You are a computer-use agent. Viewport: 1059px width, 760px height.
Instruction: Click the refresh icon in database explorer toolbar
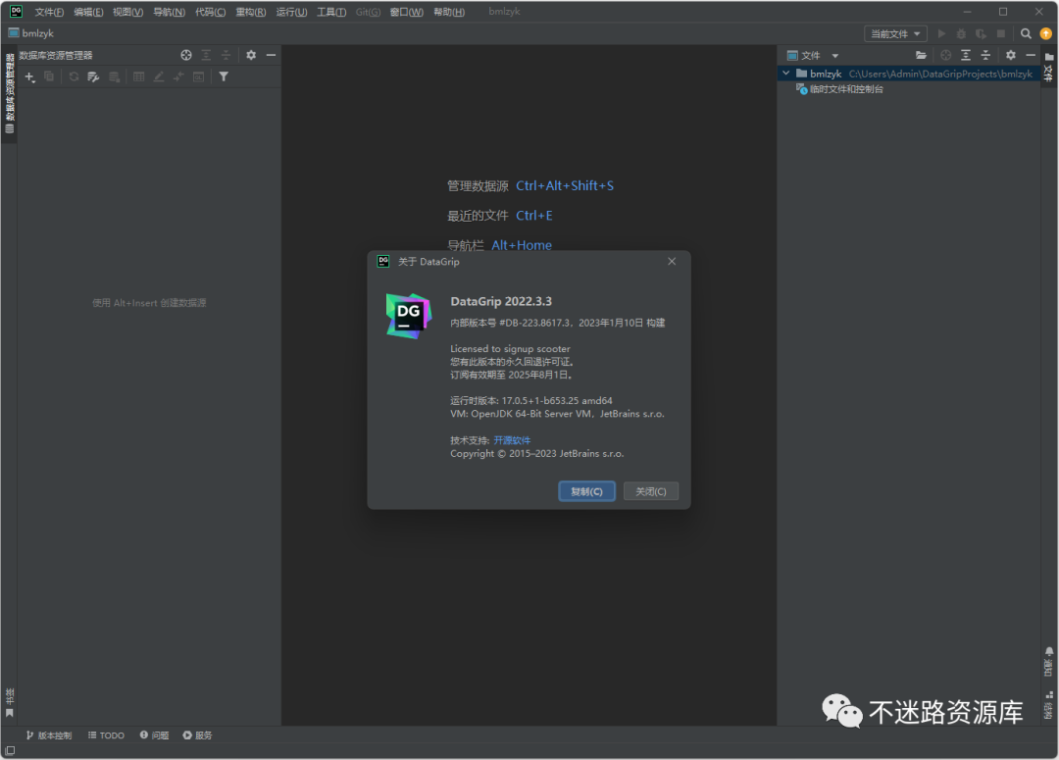pos(74,77)
